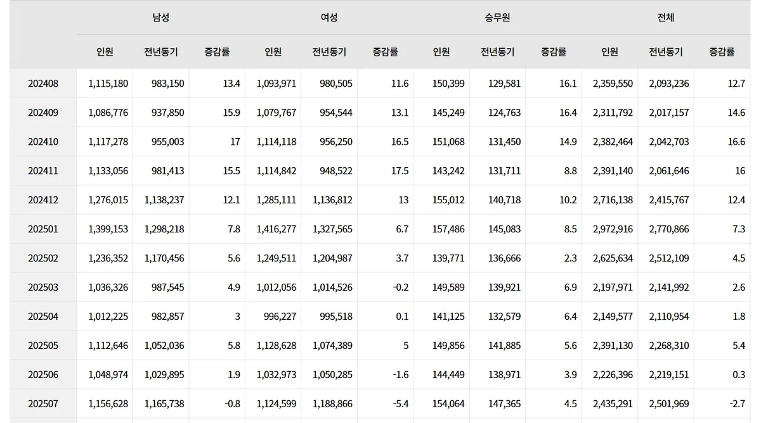Click the 승무원 column group header
Viewport: 761px width, 423px height.
coord(497,18)
